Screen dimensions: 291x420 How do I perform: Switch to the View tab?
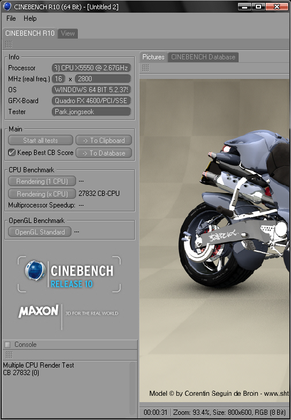point(68,33)
